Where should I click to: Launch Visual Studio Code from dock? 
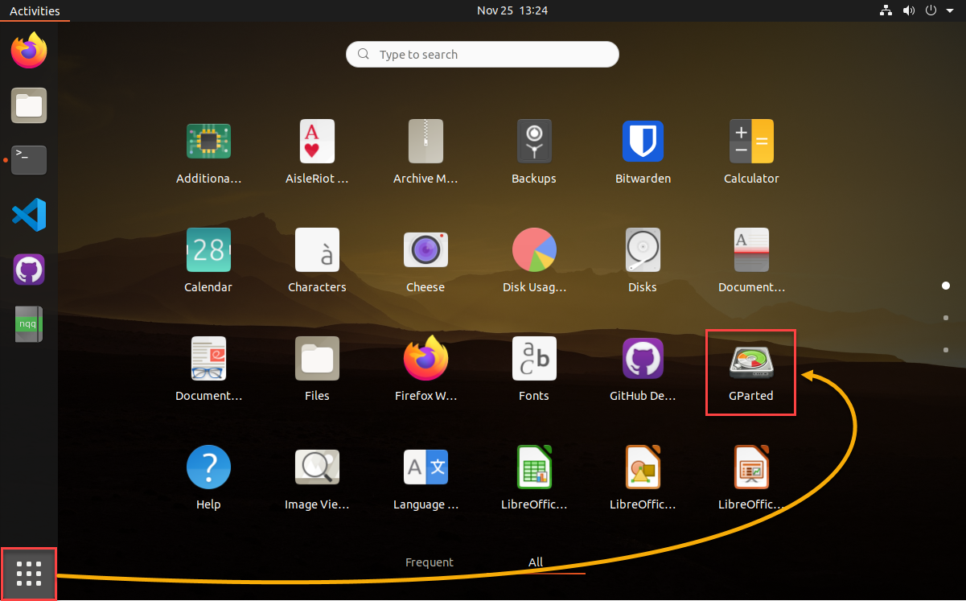click(x=29, y=215)
